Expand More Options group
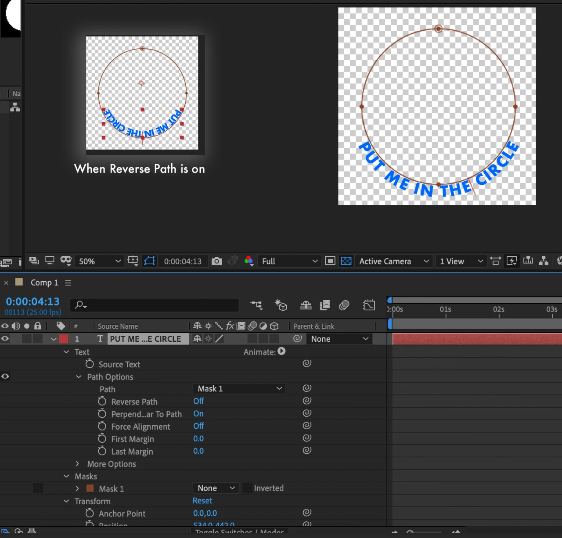Viewport: 562px width, 538px height. click(78, 463)
